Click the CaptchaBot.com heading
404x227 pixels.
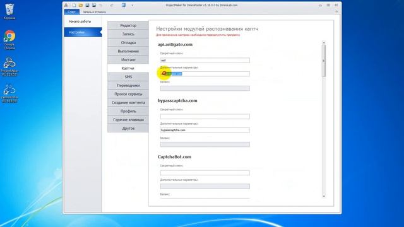tap(174, 157)
